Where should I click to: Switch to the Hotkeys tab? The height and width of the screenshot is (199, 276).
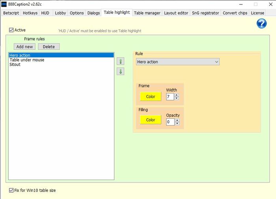click(30, 13)
